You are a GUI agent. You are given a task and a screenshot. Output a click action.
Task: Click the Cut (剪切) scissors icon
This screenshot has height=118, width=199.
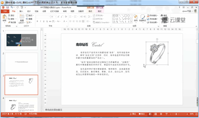pyautogui.click(x=9, y=15)
